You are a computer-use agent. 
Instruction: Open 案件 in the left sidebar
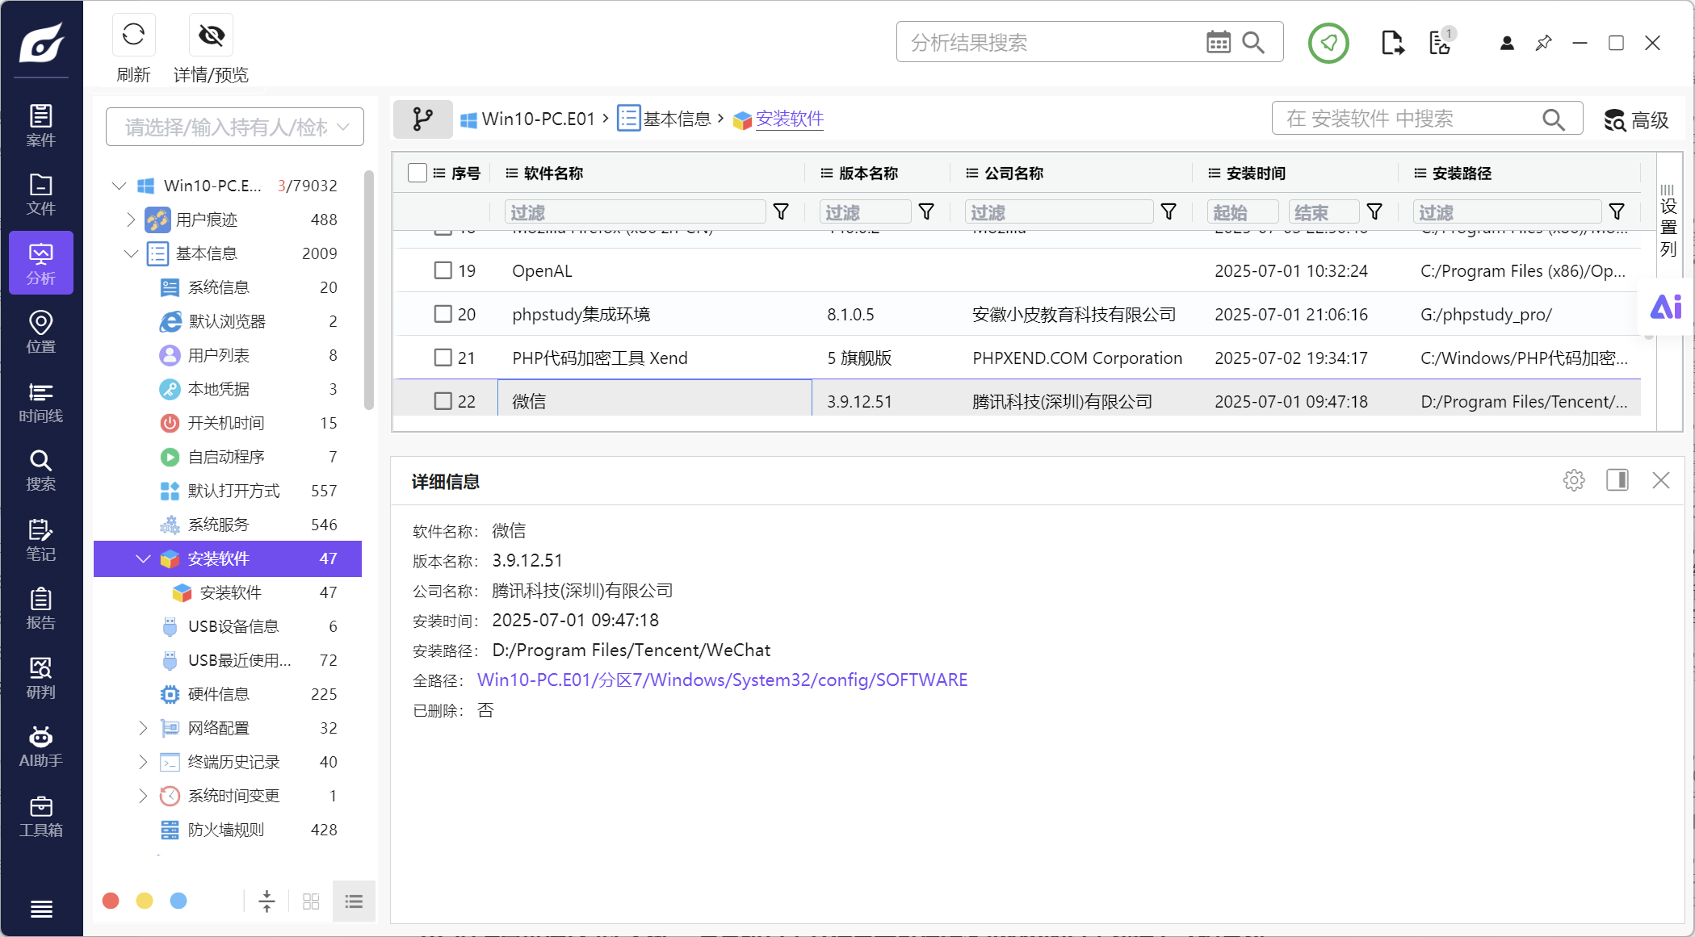41,125
